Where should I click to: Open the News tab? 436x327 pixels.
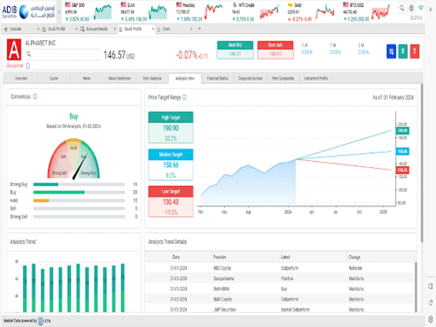pos(86,78)
